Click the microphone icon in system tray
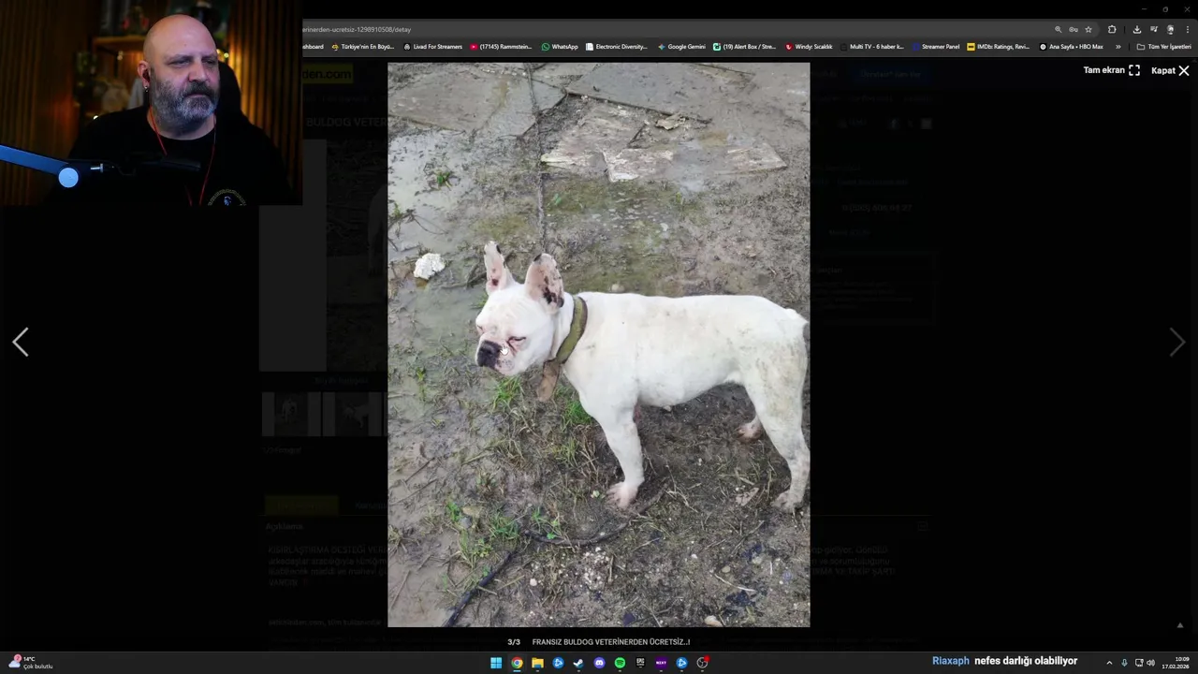 1124,663
